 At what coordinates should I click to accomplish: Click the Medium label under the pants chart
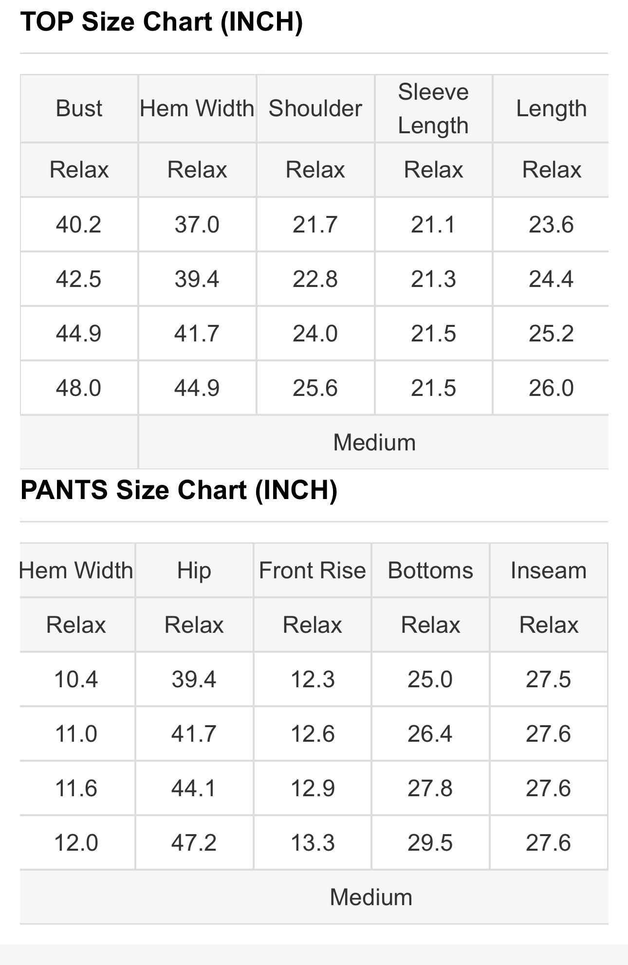(x=371, y=897)
